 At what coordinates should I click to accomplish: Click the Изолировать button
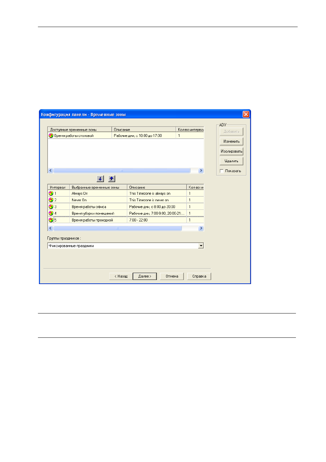pos(231,151)
